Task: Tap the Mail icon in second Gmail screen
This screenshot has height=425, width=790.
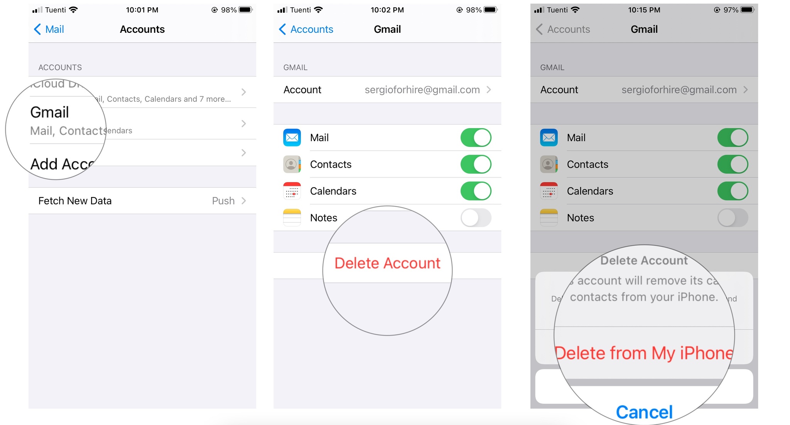Action: 292,138
